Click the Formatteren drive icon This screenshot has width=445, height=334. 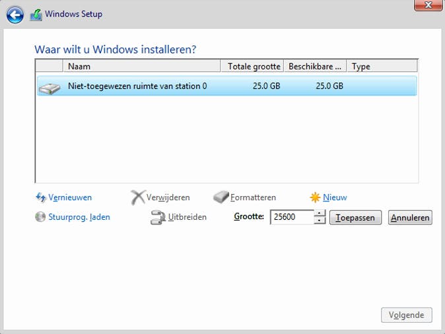pos(221,197)
